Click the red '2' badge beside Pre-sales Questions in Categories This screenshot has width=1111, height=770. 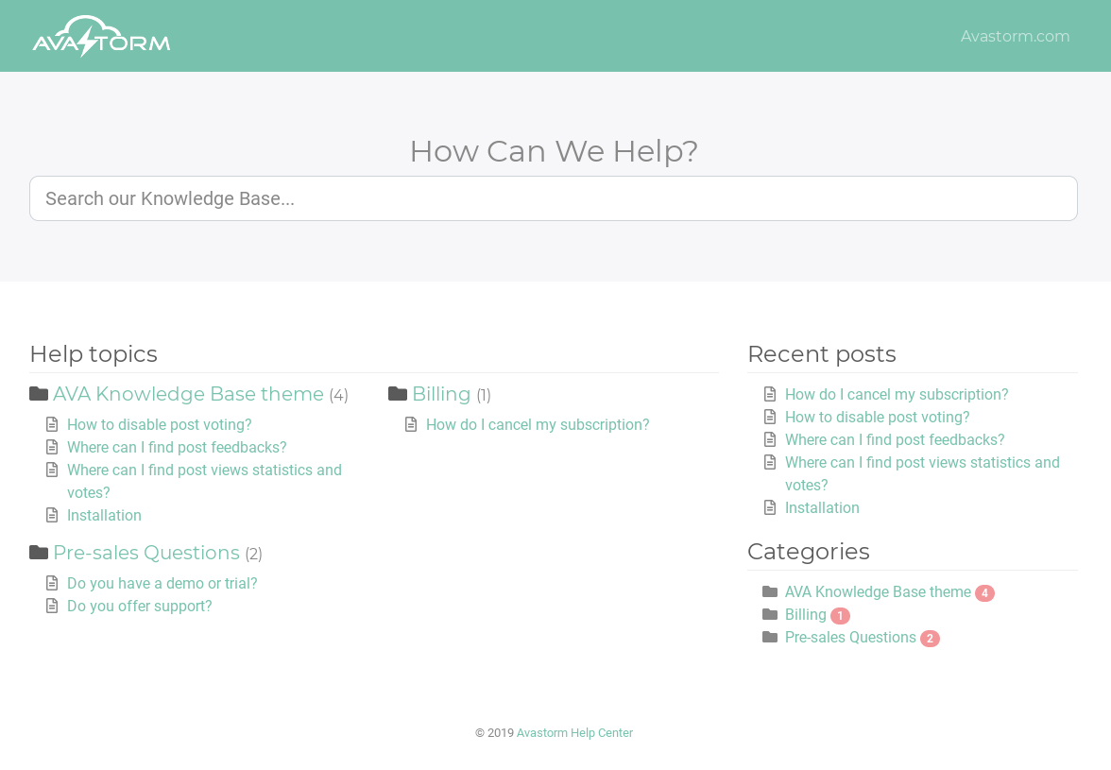(931, 639)
